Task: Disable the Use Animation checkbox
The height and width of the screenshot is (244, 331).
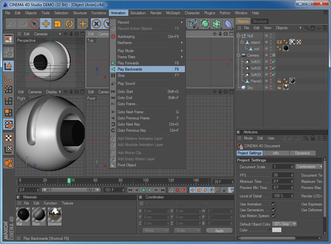Action: (274, 204)
